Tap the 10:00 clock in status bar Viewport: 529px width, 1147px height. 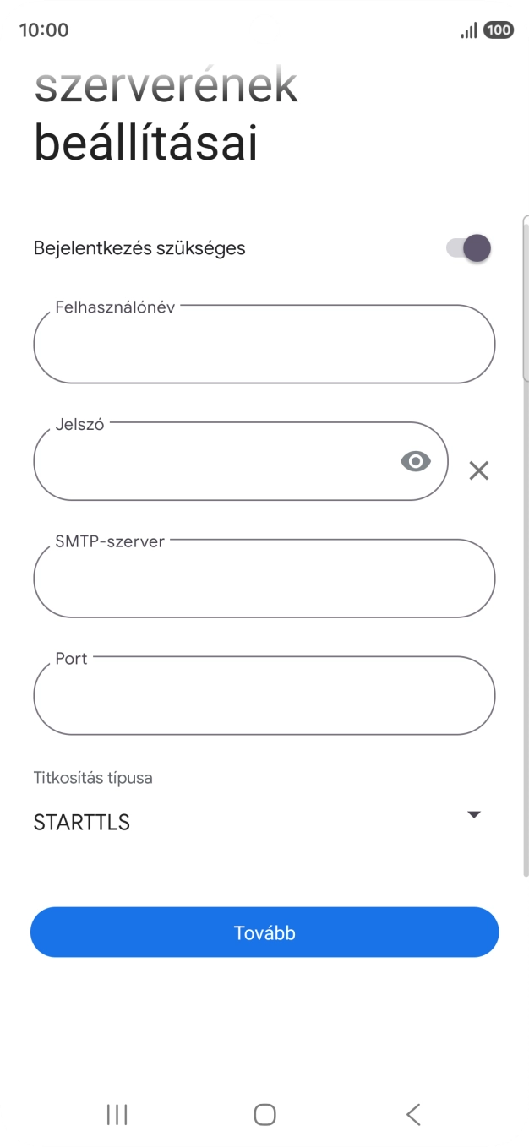tap(44, 30)
